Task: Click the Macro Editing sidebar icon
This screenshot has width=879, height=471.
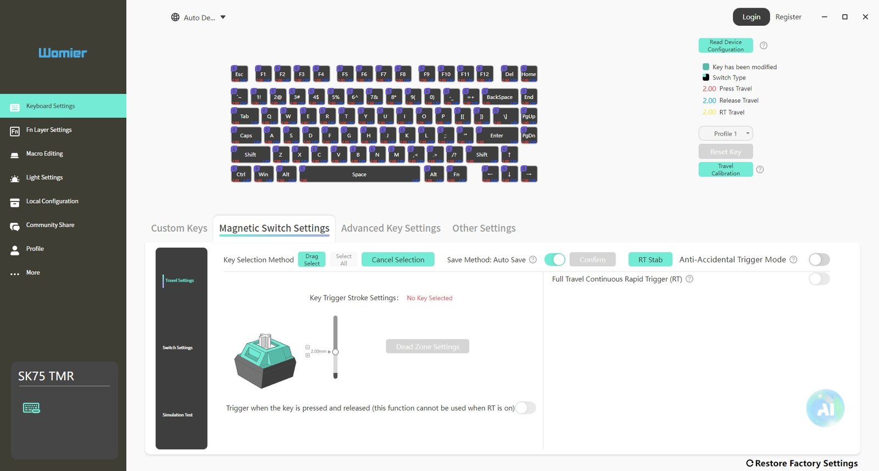Action: [15, 155]
